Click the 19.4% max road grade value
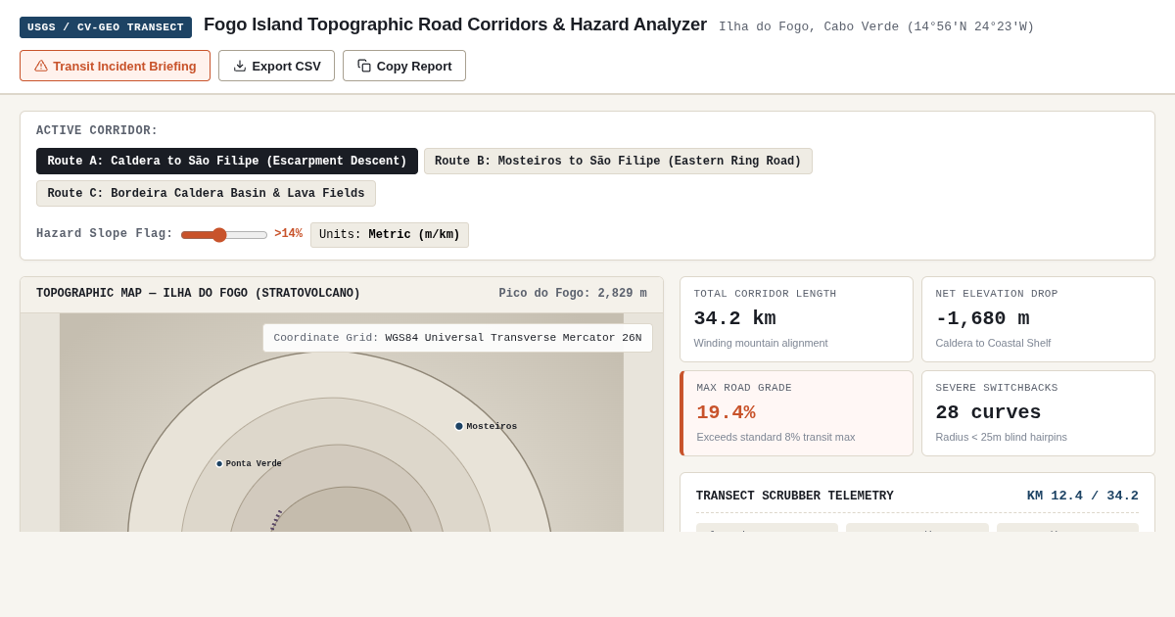1175x617 pixels. (726, 412)
